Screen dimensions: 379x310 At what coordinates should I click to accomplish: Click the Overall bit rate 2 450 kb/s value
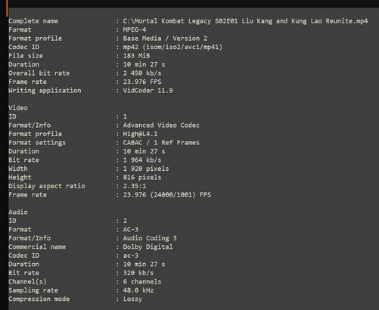tap(142, 73)
